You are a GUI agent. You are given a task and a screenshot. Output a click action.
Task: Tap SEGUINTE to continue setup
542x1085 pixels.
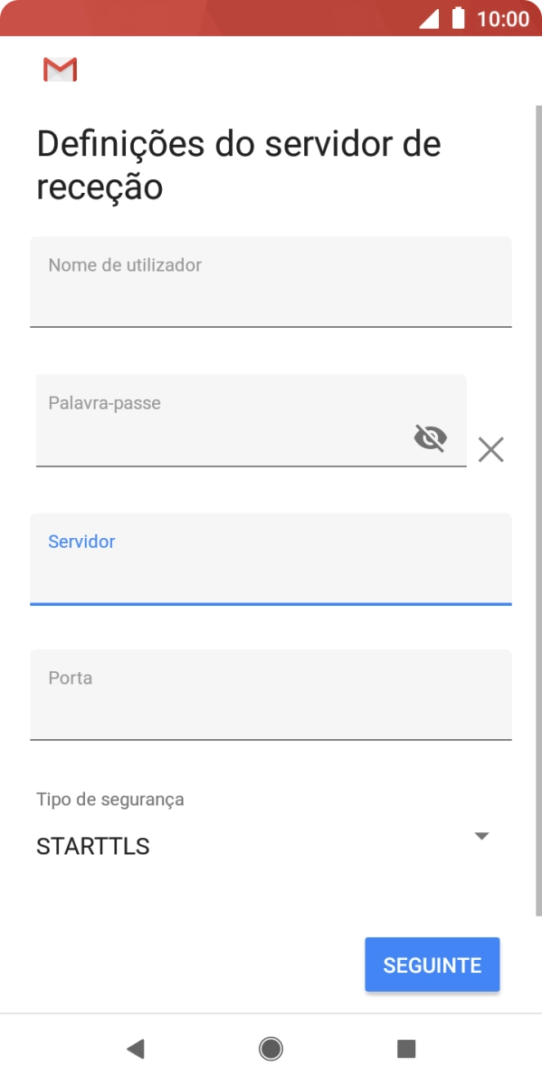(x=432, y=965)
